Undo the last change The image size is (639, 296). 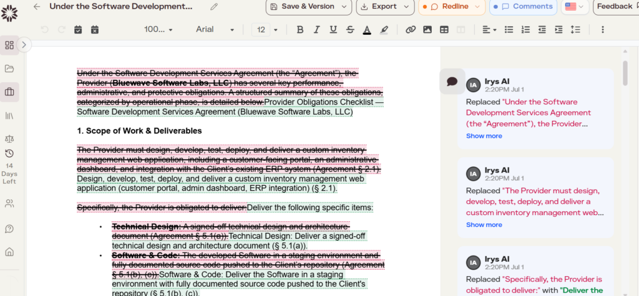(x=45, y=30)
